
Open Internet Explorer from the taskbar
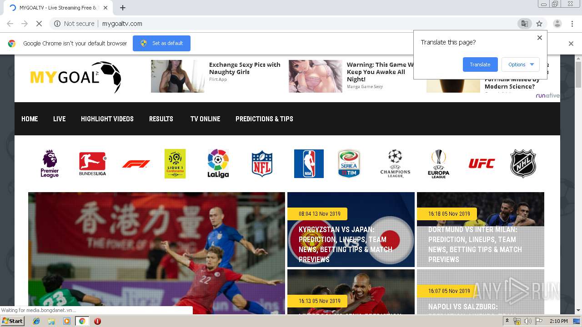pos(36,321)
